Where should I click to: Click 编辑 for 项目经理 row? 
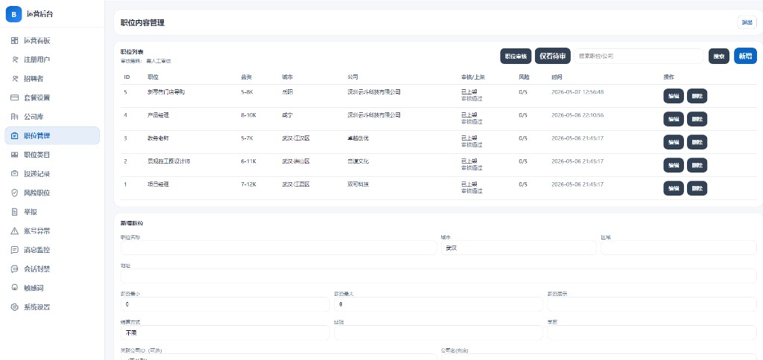tap(674, 188)
